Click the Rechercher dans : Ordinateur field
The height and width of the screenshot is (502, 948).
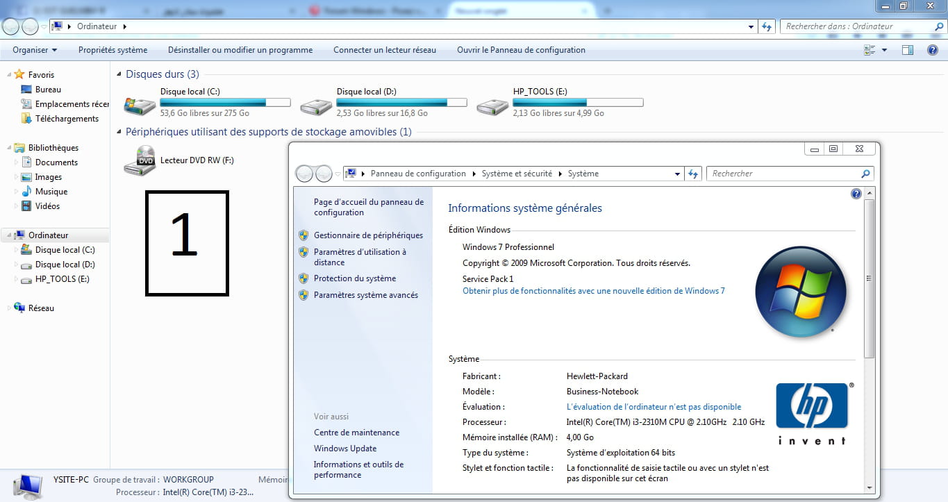point(863,26)
